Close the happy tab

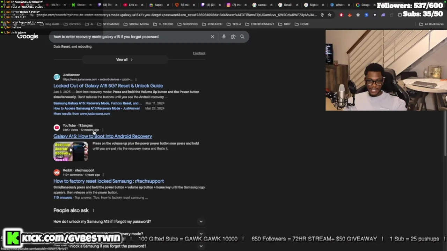tap(168, 5)
